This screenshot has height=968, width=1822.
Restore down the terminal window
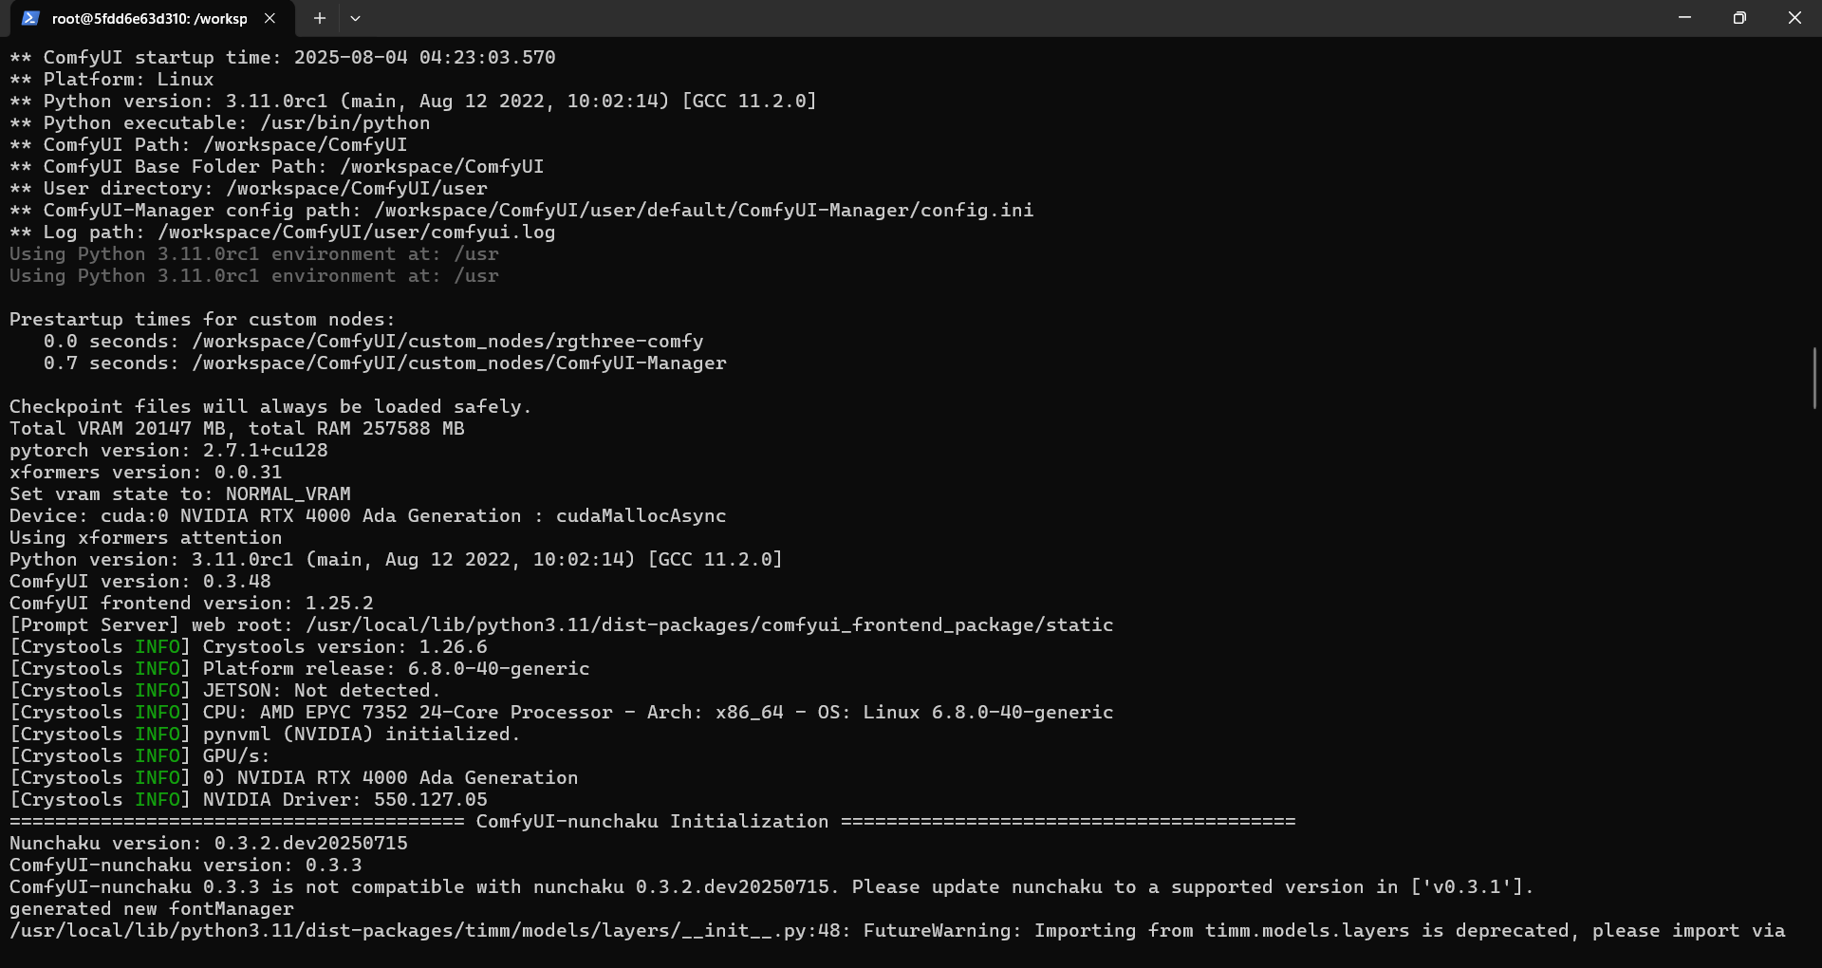coord(1739,18)
